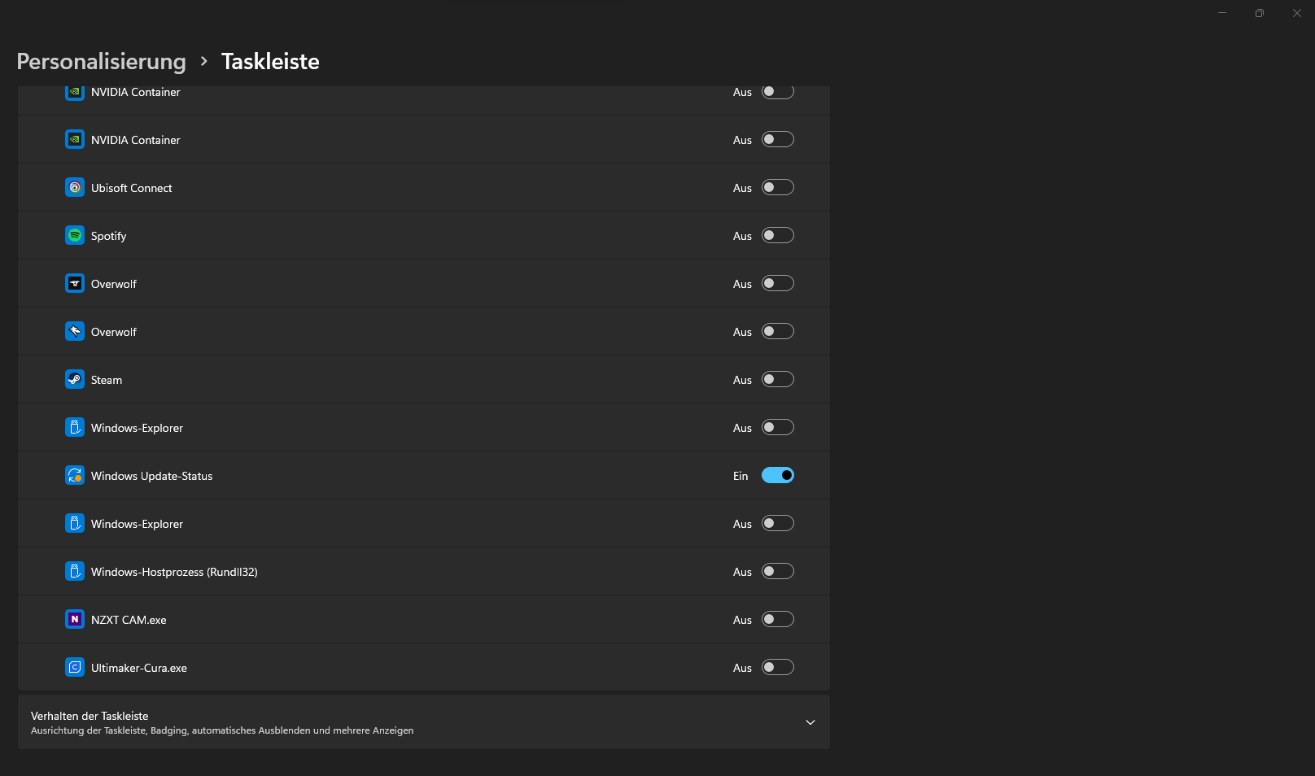
Task: Click the Steam label text
Action: point(107,380)
